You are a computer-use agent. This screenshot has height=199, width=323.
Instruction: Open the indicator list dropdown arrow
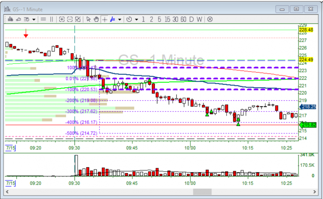pos(34,20)
